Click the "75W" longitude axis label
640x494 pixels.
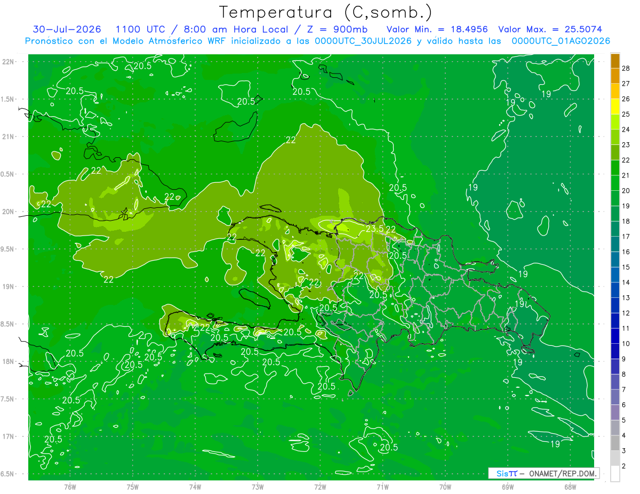132,487
